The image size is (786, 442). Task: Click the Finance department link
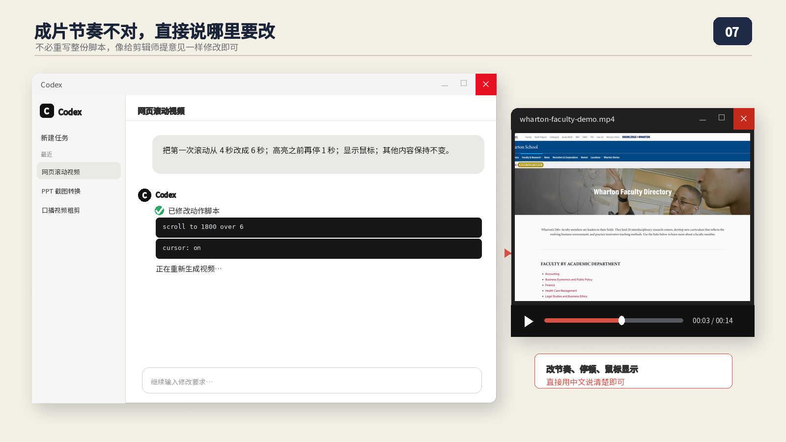click(x=550, y=285)
